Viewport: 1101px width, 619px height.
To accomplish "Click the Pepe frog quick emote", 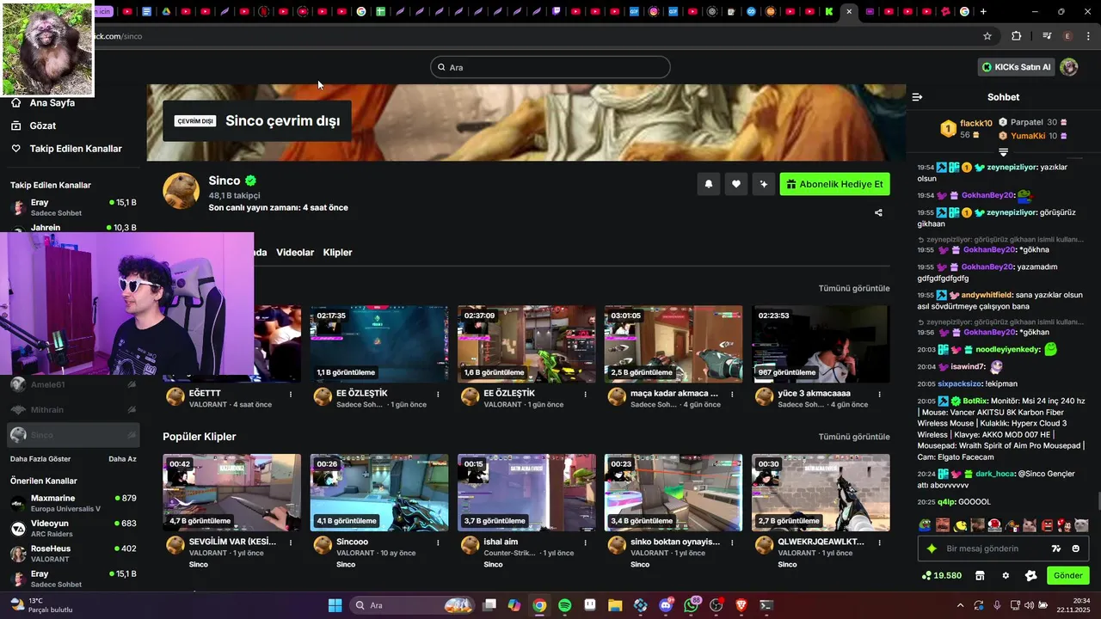I will coord(925,525).
